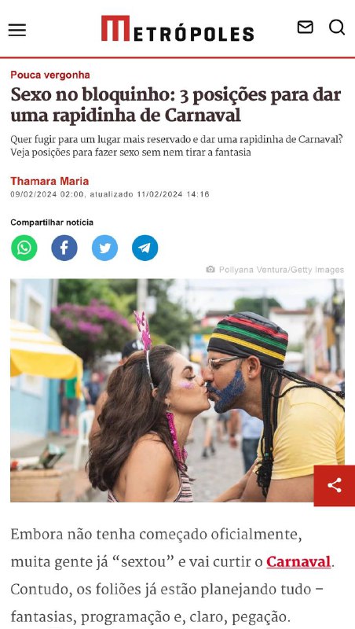
Task: Click the article headline about Carnaval
Action: coord(176,105)
